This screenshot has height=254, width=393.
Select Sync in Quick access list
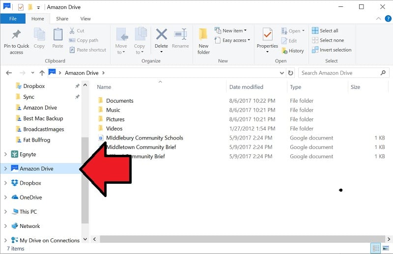[x=28, y=97]
